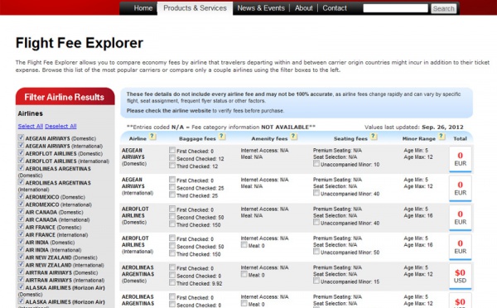Uncheck AEROMEXICO (International) filter
The image size is (497, 308).
point(22,204)
